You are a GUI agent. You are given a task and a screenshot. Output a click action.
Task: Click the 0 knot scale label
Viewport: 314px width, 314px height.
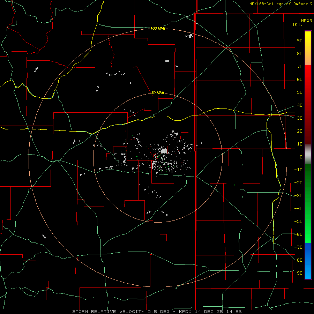point(301,157)
